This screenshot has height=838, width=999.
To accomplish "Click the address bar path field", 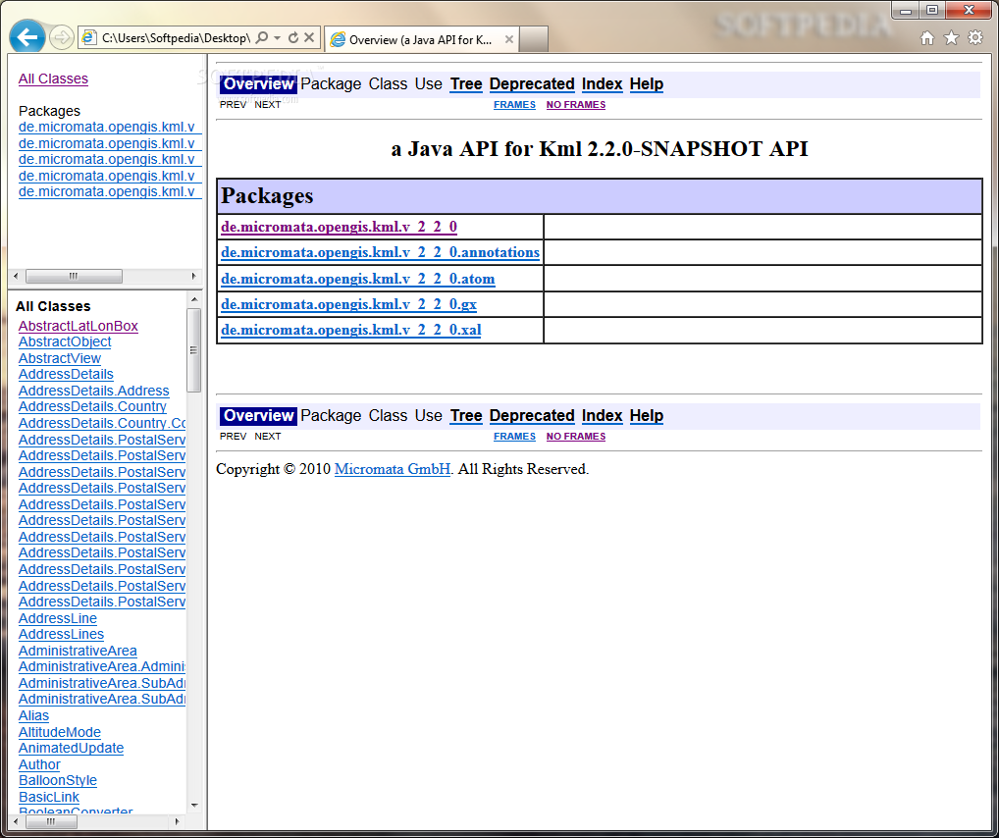I will click(x=176, y=38).
